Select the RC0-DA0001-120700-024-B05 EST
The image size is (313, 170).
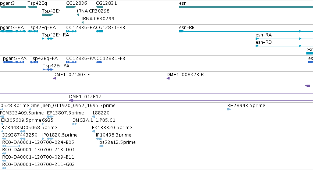pyautogui.click(x=11, y=146)
